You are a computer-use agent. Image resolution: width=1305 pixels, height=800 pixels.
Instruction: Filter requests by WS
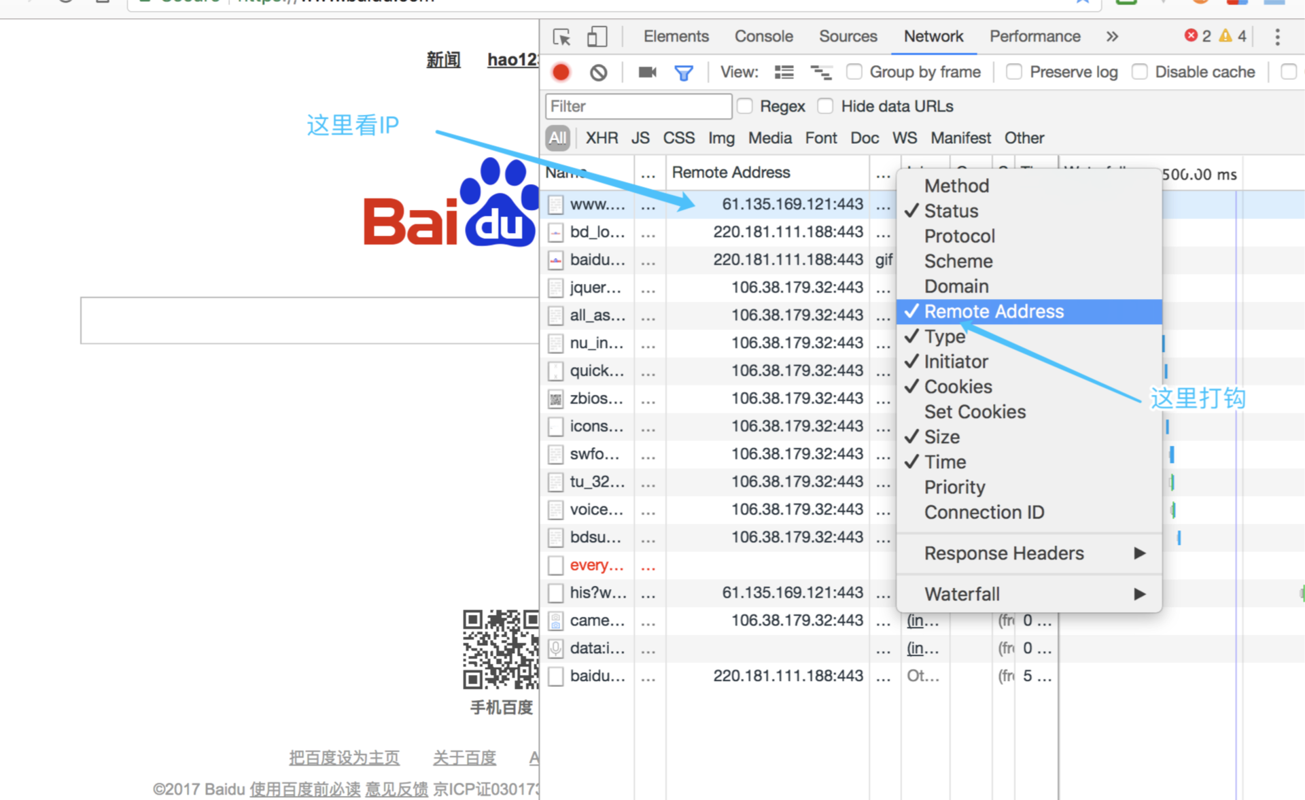click(904, 138)
